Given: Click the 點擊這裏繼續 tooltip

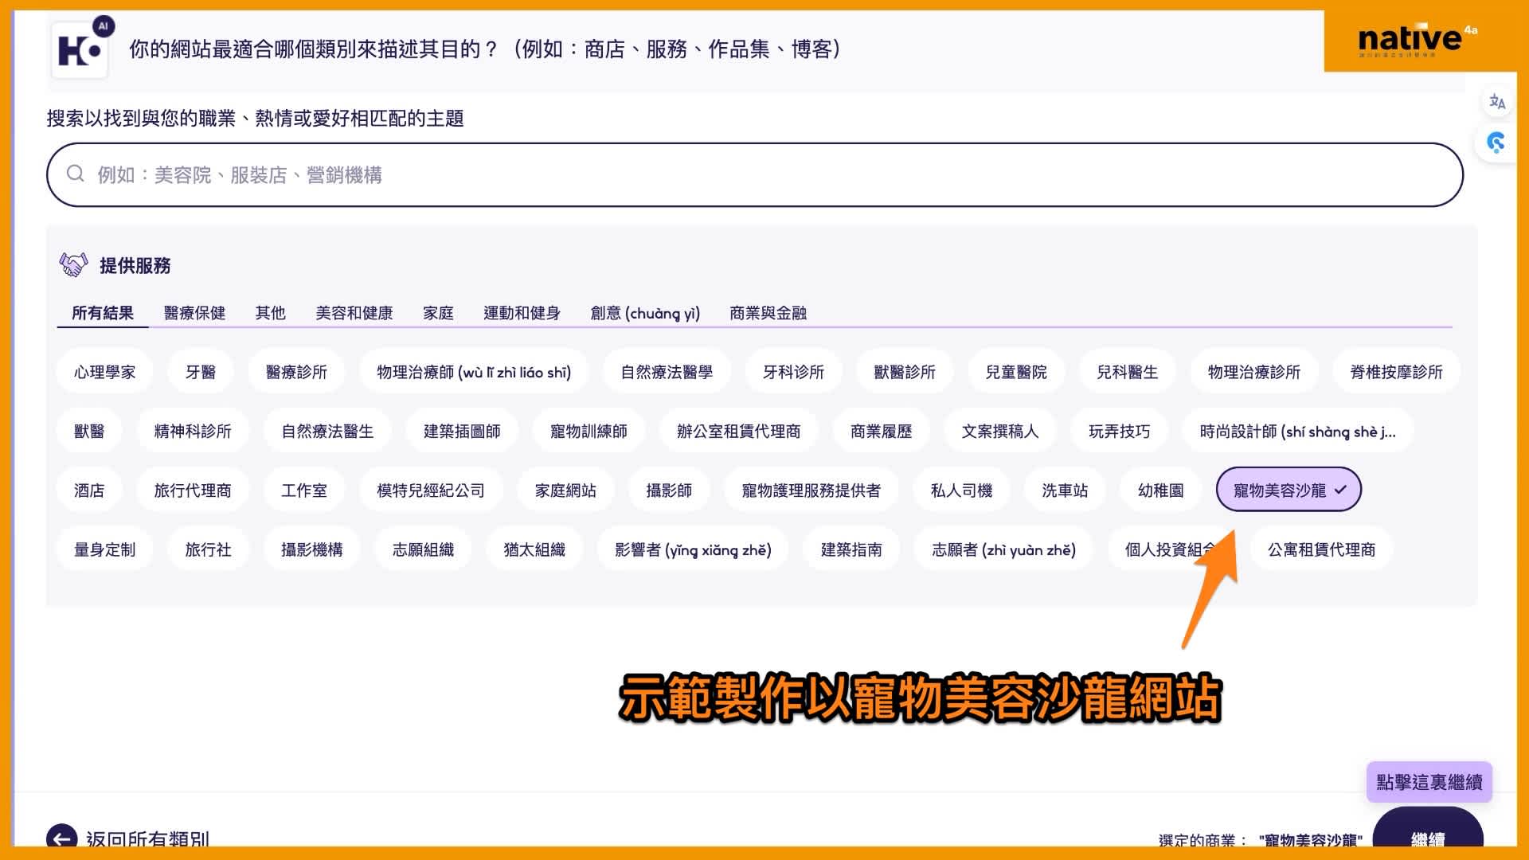Looking at the screenshot, I should coord(1429,782).
